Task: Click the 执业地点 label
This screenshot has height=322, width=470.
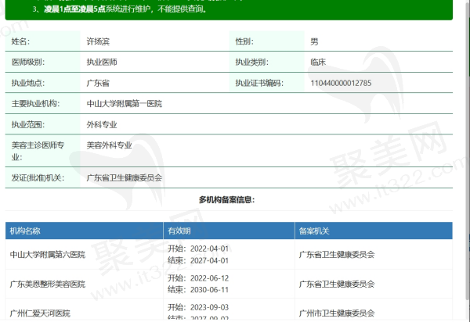Action: coord(28,83)
